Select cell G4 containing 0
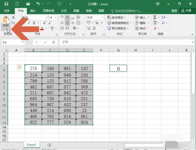Image resolution: width=196 pixels, height=150 pixels. (118, 68)
